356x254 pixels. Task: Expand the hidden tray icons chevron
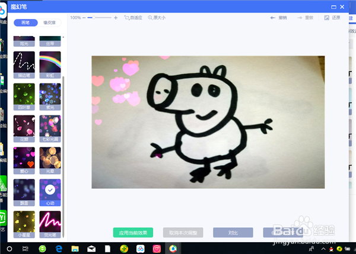[323, 249]
